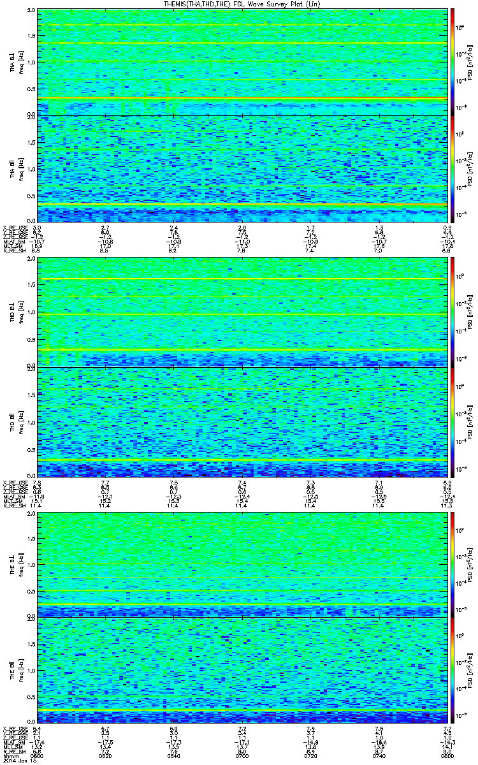The height and width of the screenshot is (765, 478).
Task: Click the THD B-perpendicular freq [Hz] axis label
Action: tap(21, 314)
